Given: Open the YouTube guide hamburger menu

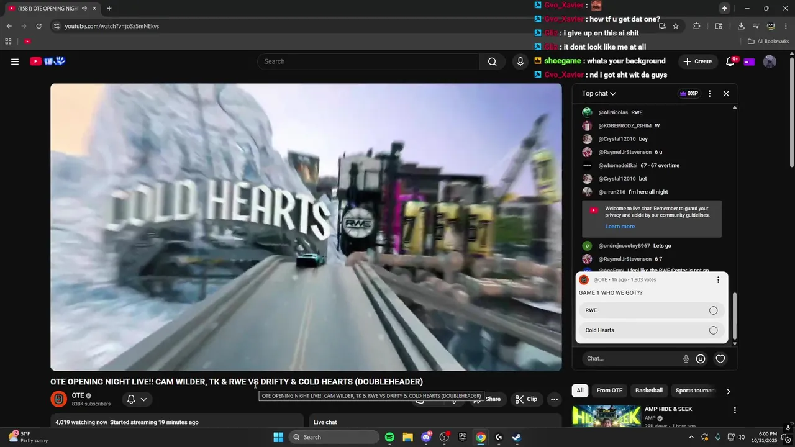Looking at the screenshot, I should pyautogui.click(x=15, y=61).
